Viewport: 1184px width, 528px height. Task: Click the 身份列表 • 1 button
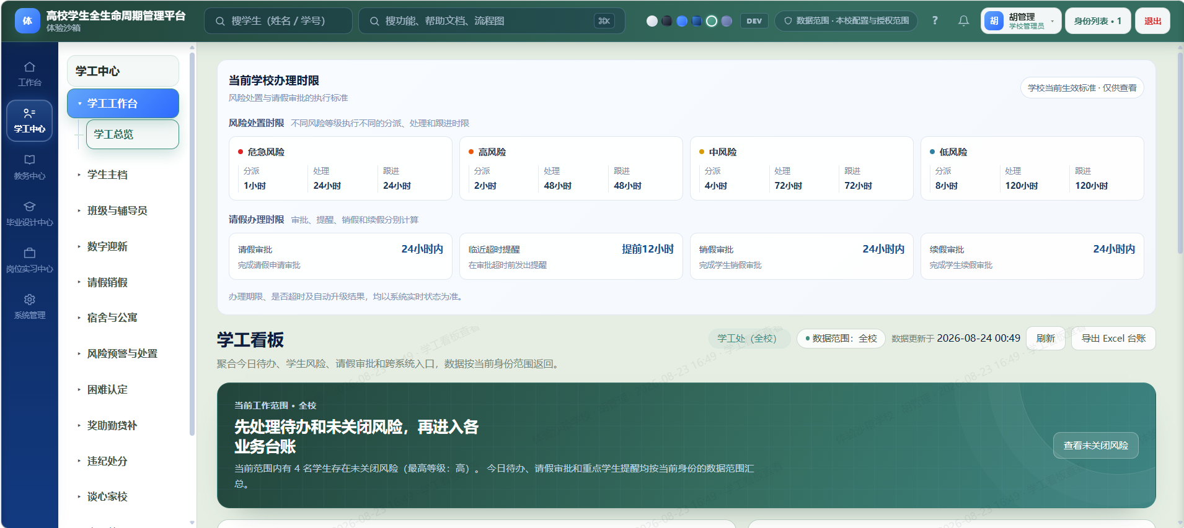point(1098,20)
